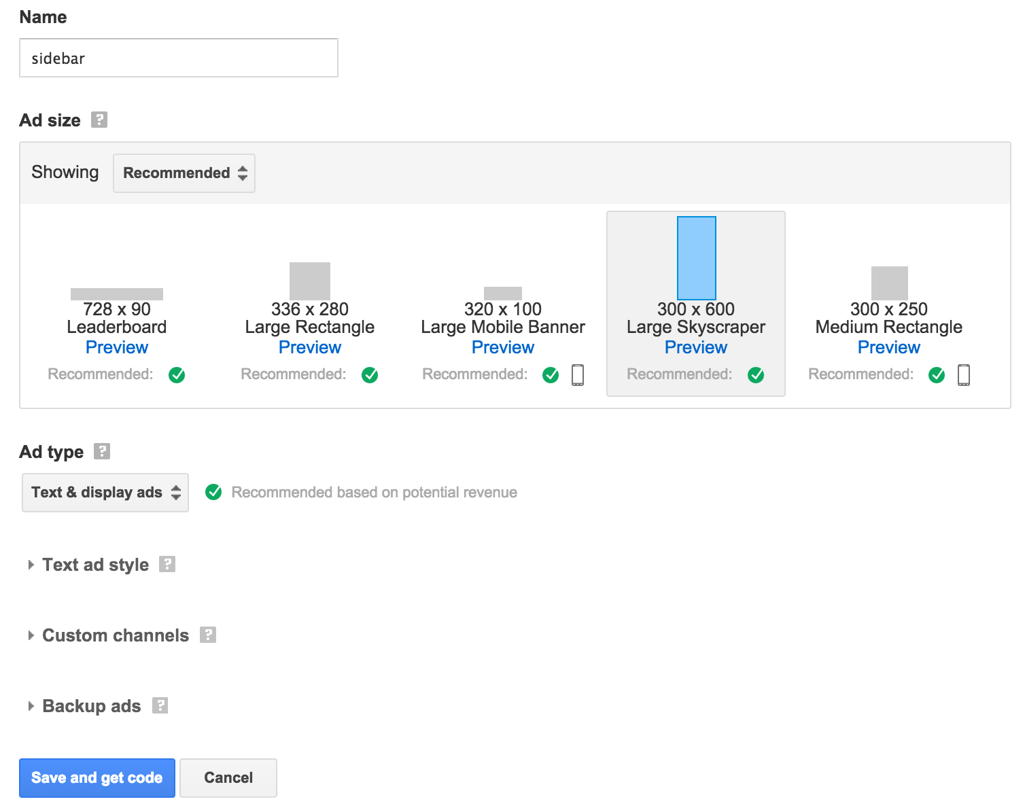Focus the Name input field containing sidebar
This screenshot has height=810, width=1025.
click(179, 58)
